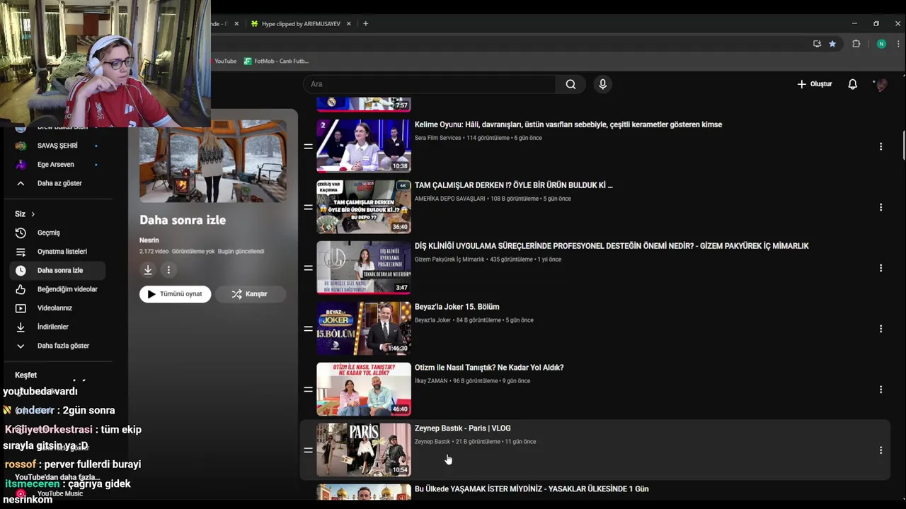Click the page vertical scrollbar
906x509 pixels.
tap(903, 146)
